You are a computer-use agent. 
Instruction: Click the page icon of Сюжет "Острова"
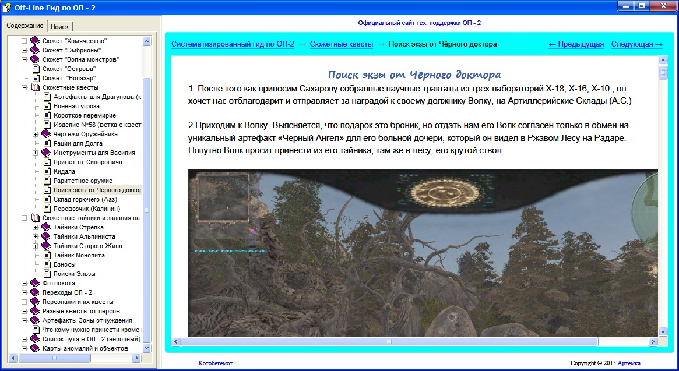[x=36, y=69]
